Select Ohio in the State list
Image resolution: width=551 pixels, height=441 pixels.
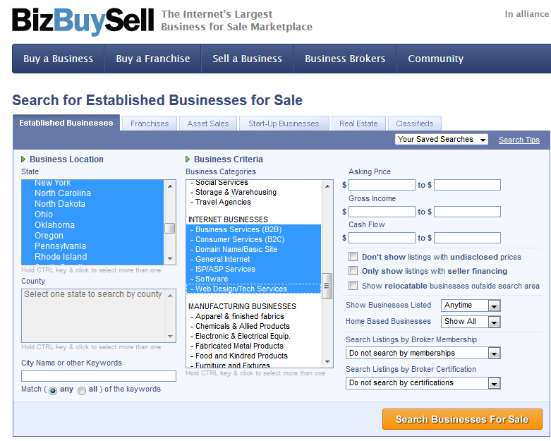pos(92,215)
